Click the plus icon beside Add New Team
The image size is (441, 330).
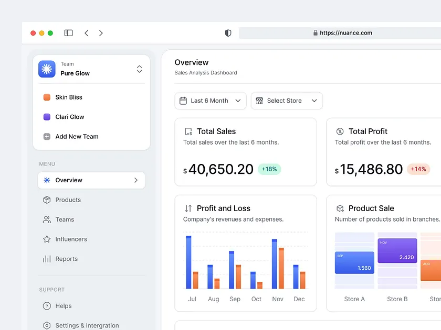coord(47,137)
